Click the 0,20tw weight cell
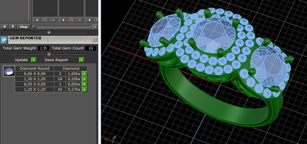Image resolution: width=307 pixels, height=144 pixels. click(x=74, y=79)
